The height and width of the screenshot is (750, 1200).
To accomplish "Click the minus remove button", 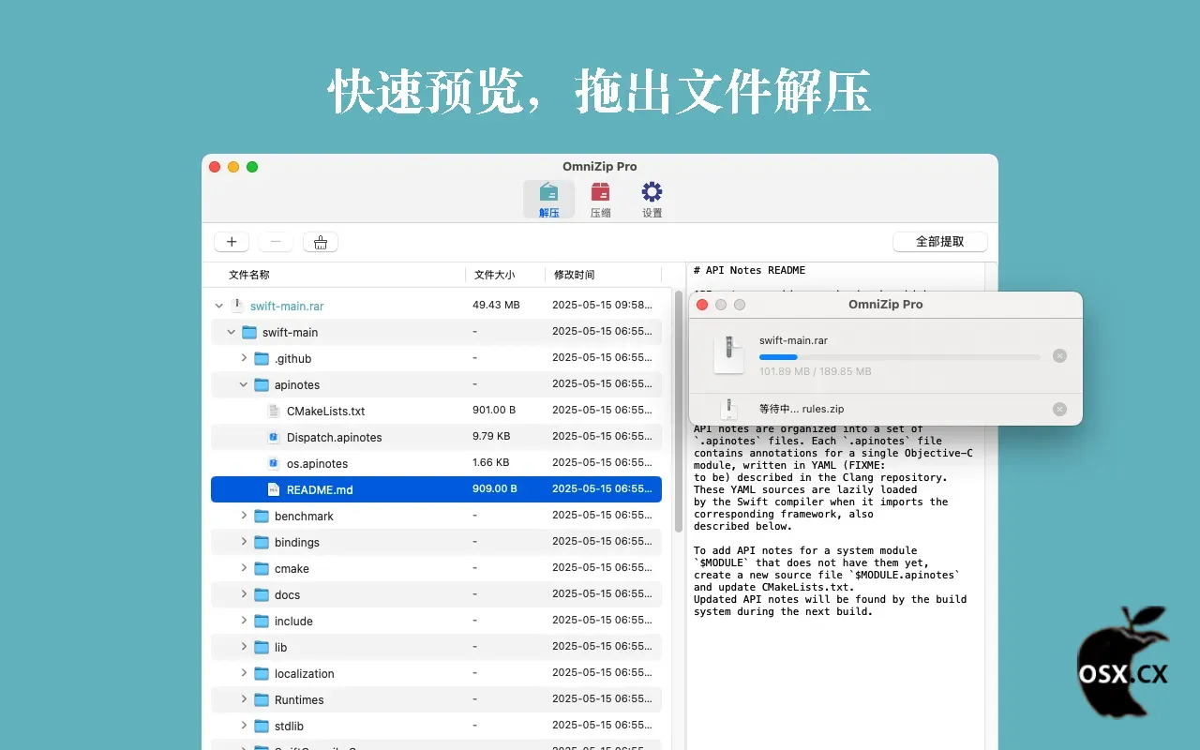I will (x=276, y=242).
